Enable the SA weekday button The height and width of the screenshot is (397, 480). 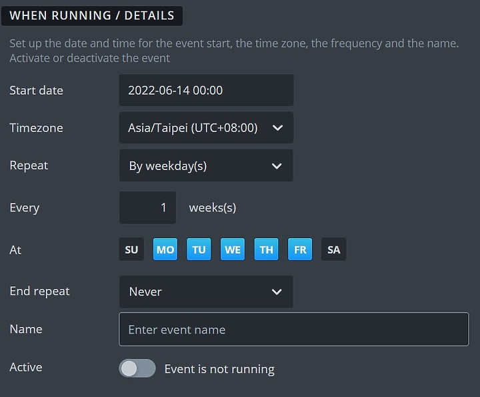coord(333,250)
